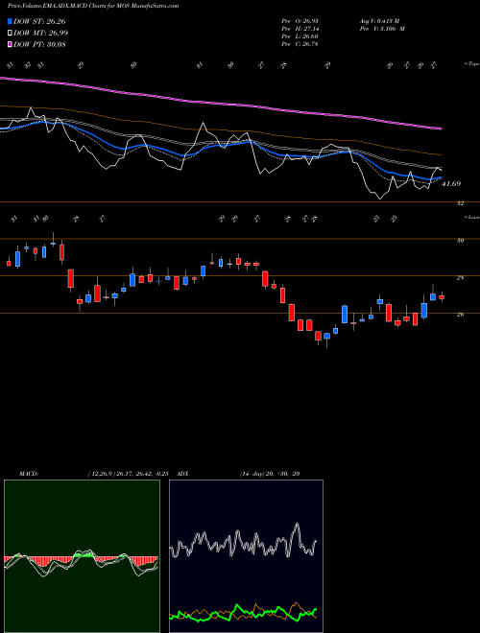Click the 'Pre V: 3.106 M' volume text
Viewport: 480px width, 633px height.
[x=382, y=29]
